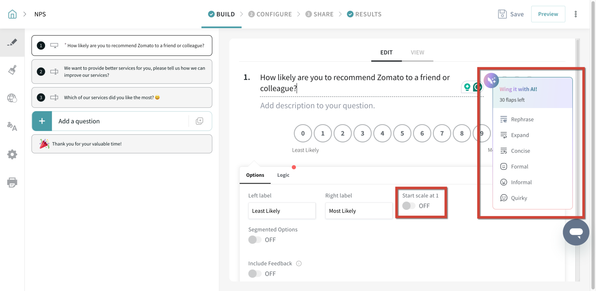Turn on Segmented Options
This screenshot has height=291, width=596.
[x=256, y=239]
